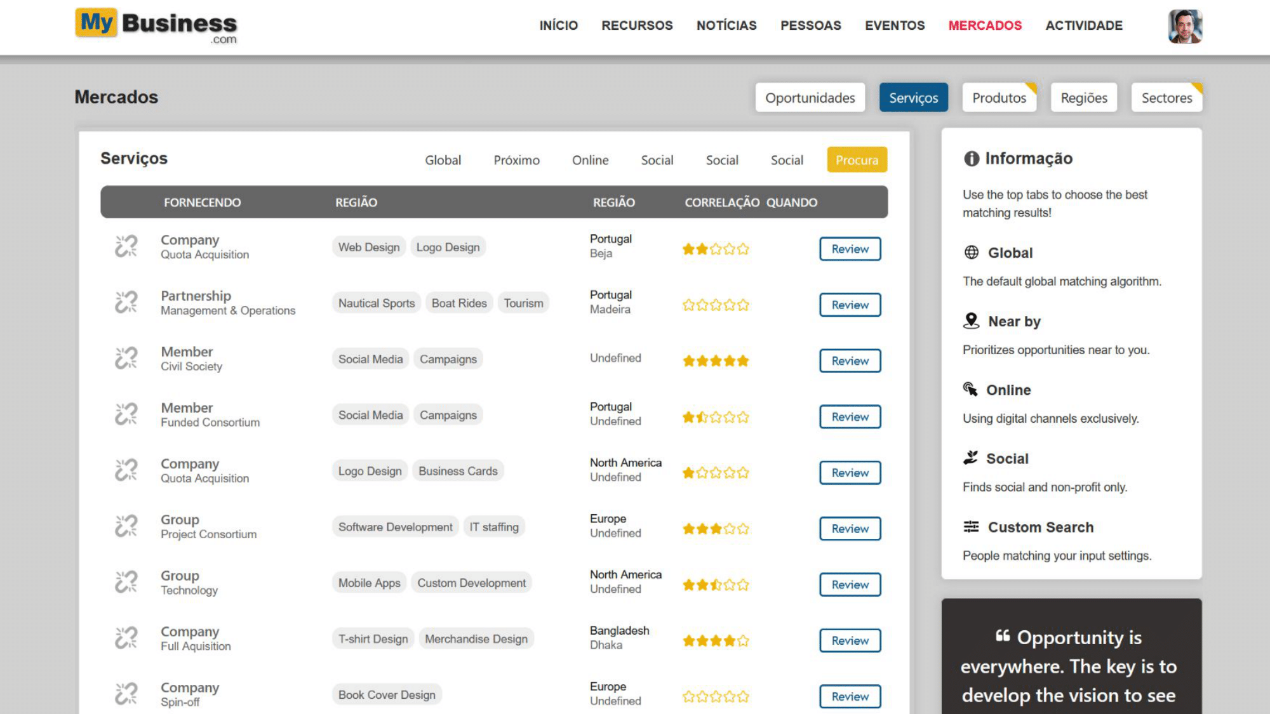Click the Custom Search sliders icon
Viewport: 1270px width, 714px height.
coord(971,527)
